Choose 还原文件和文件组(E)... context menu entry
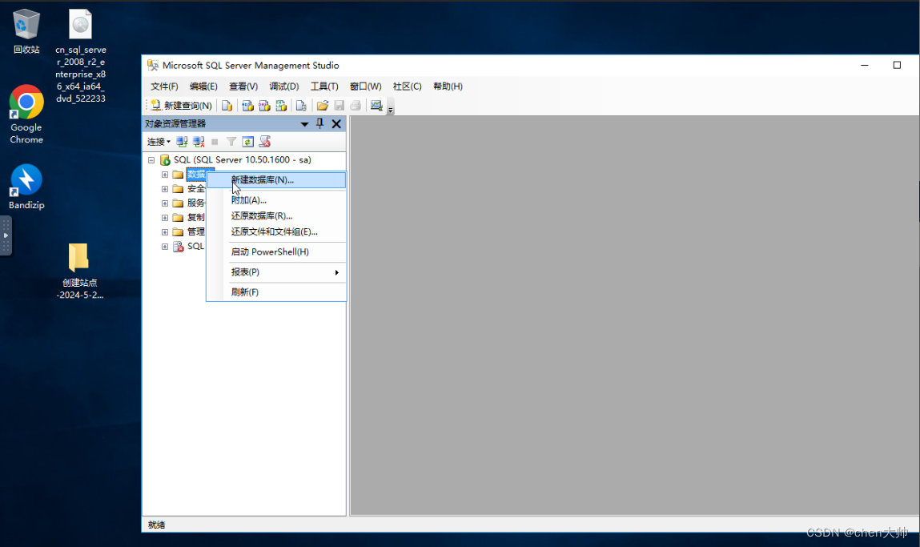This screenshot has width=920, height=547. point(276,231)
